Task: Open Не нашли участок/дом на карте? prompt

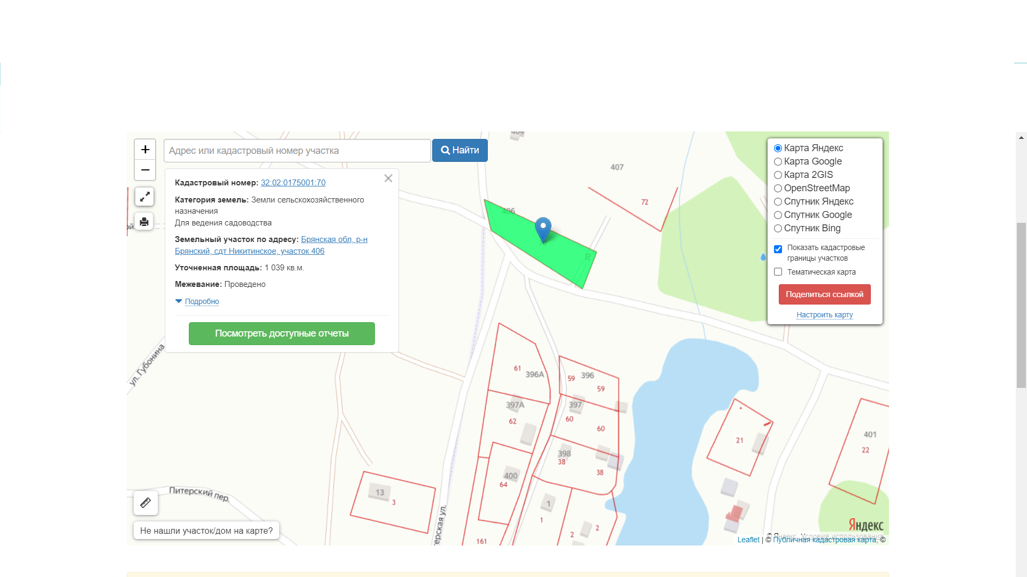Action: pyautogui.click(x=206, y=531)
